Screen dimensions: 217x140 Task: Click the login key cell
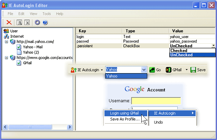(99, 37)
